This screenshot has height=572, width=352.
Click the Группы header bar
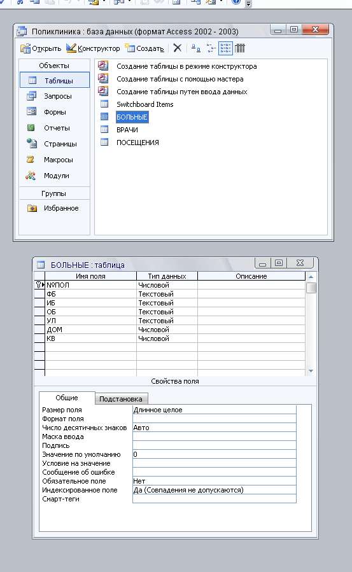click(54, 193)
